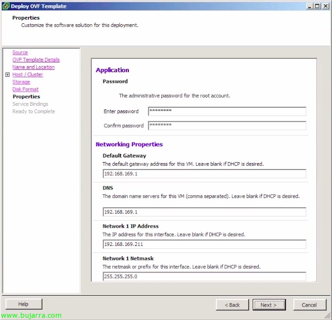Open the Disk Format step
Screen dimensions: 332x320
point(25,89)
